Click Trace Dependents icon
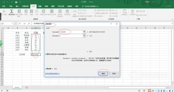Image resolution: width=174 pixels, height=92 pixels. [x=96, y=13]
